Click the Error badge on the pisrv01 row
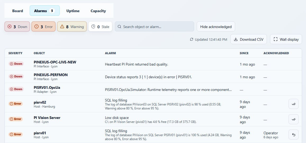Viewport: 306px width, 143px height. (x=16, y=134)
